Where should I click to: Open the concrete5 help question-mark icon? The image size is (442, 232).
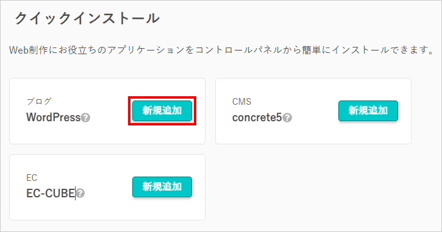287,118
